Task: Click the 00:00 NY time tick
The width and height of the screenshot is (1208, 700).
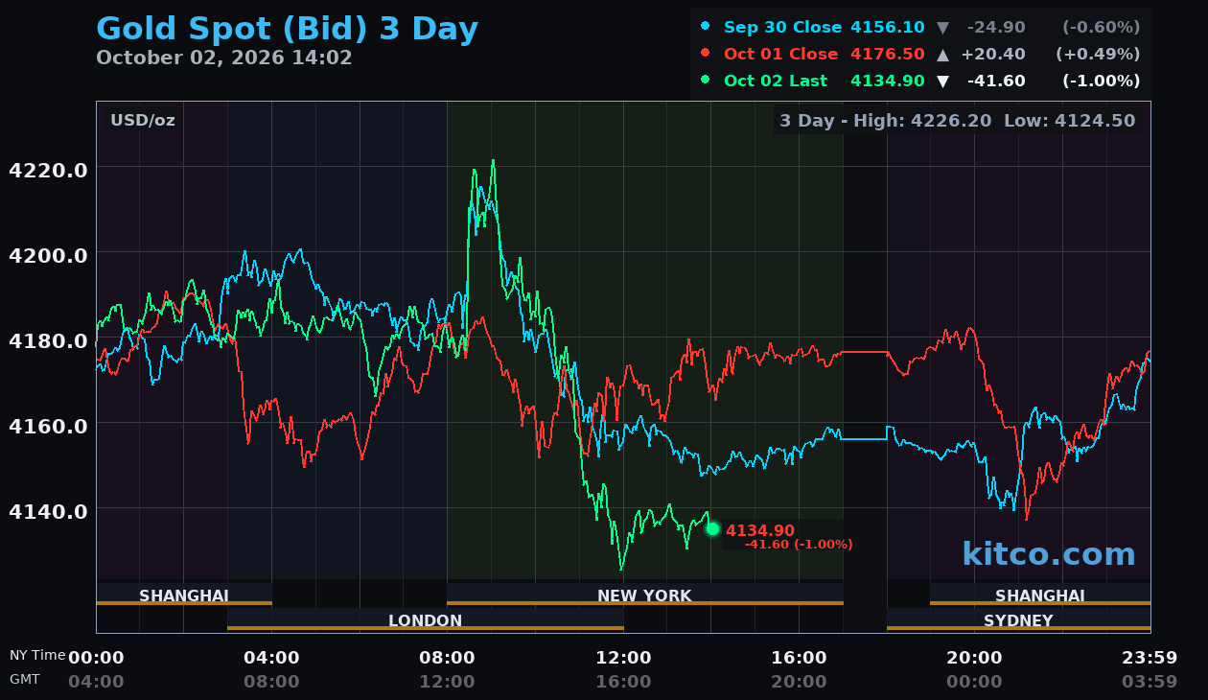Action: click(x=96, y=658)
